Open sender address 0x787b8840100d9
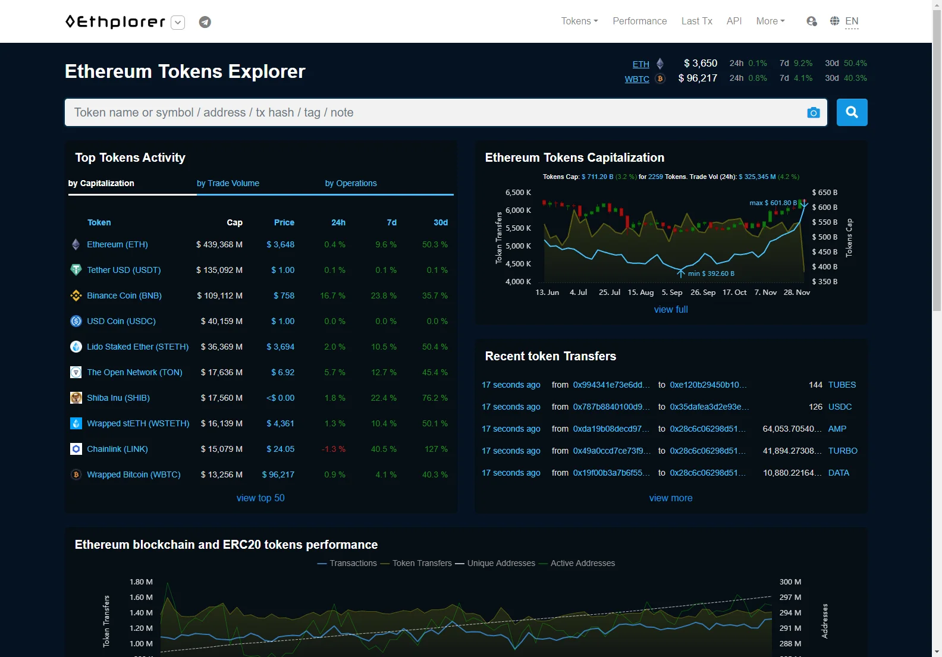942x657 pixels. pyautogui.click(x=611, y=407)
